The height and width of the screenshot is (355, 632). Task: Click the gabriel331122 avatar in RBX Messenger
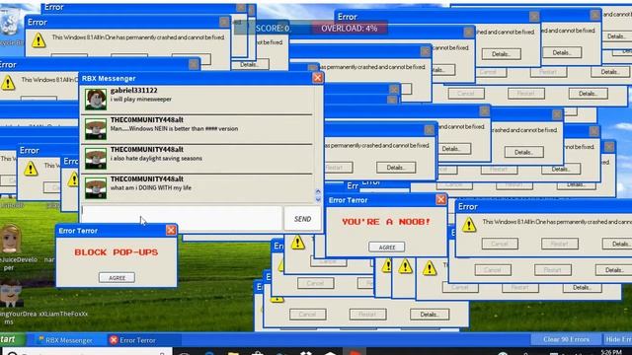pos(96,100)
